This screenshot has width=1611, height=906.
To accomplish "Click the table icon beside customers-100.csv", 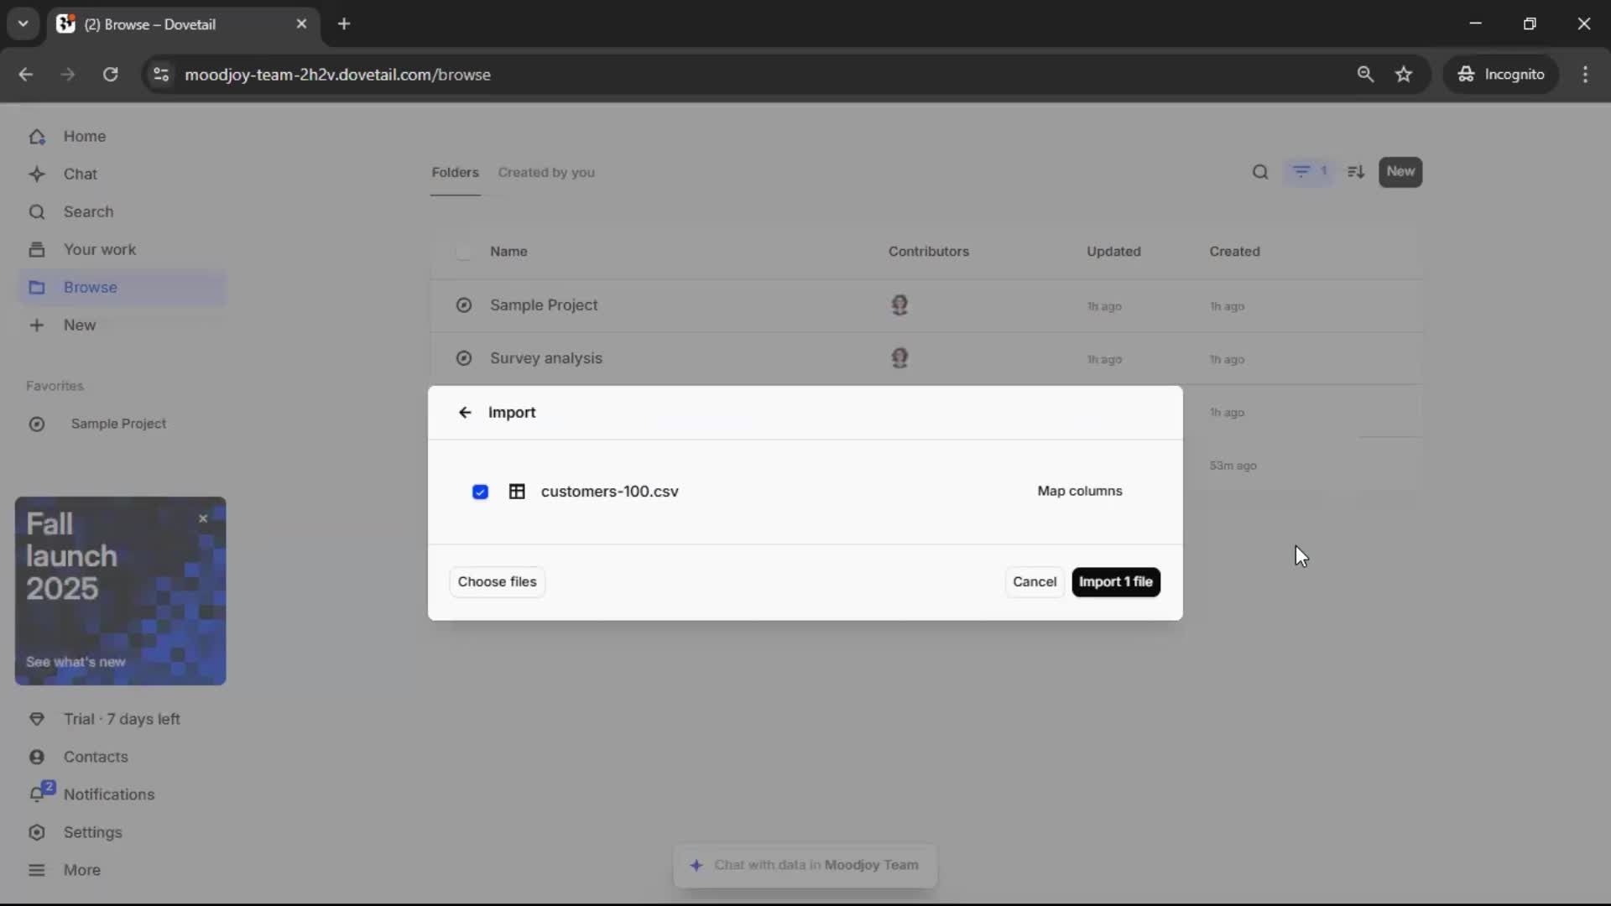I will click(x=517, y=492).
